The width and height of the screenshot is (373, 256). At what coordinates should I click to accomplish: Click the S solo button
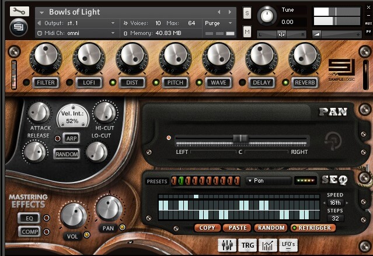(x=247, y=13)
